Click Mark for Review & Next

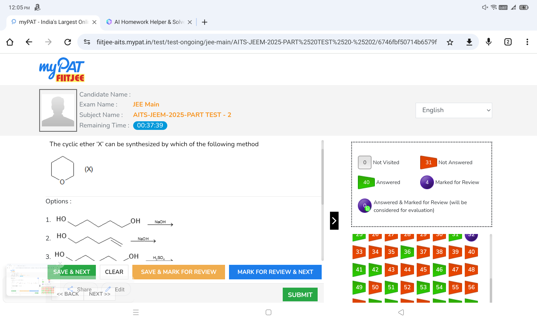(275, 272)
